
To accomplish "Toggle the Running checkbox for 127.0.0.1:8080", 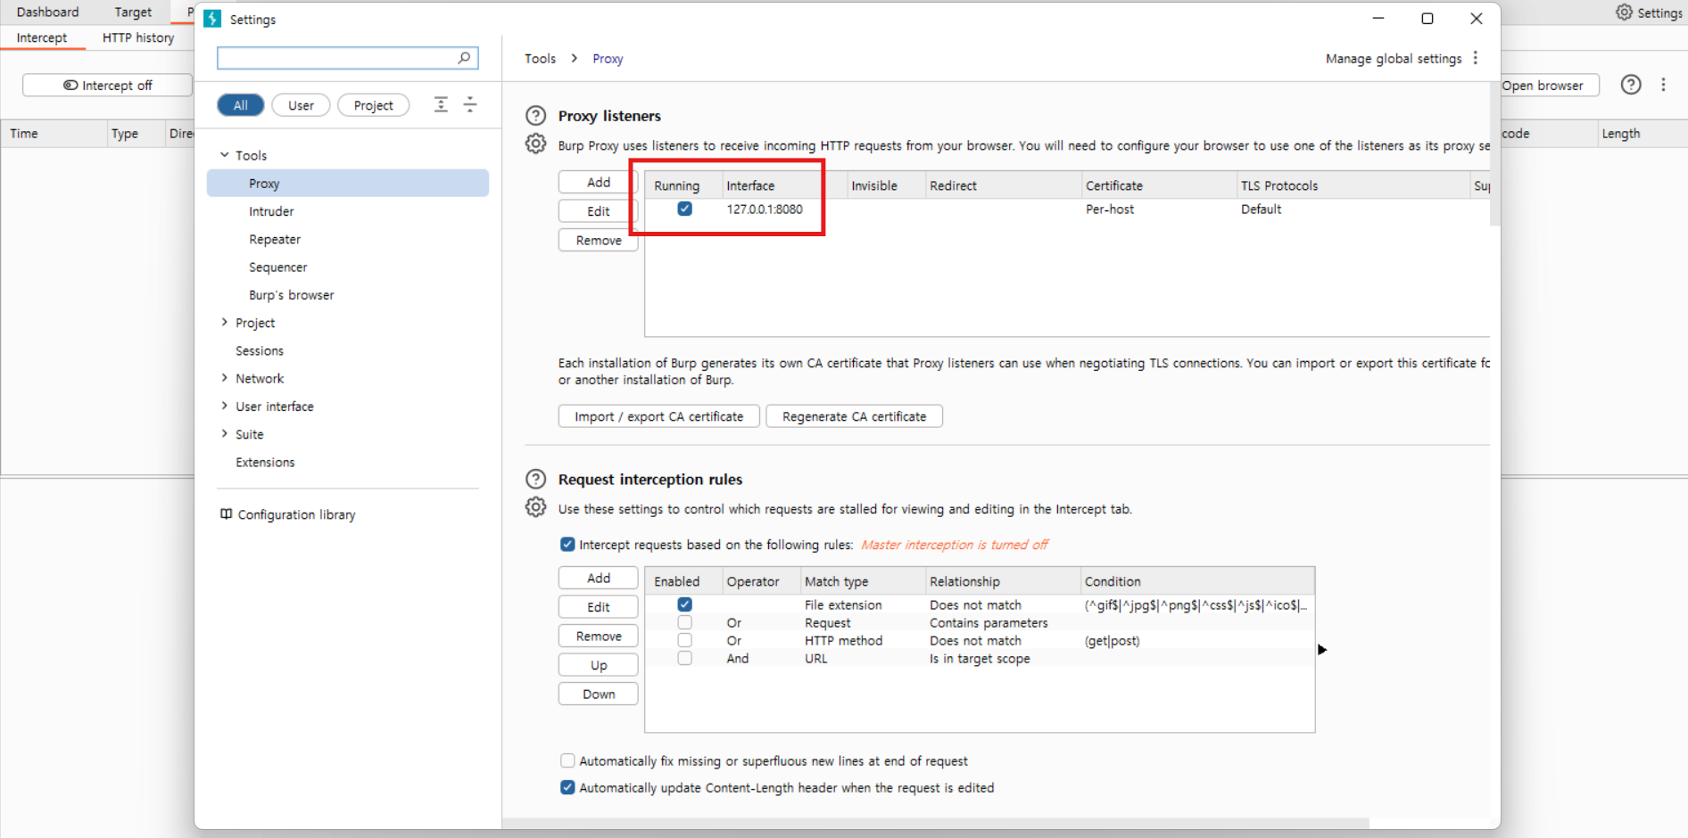I will click(x=684, y=209).
